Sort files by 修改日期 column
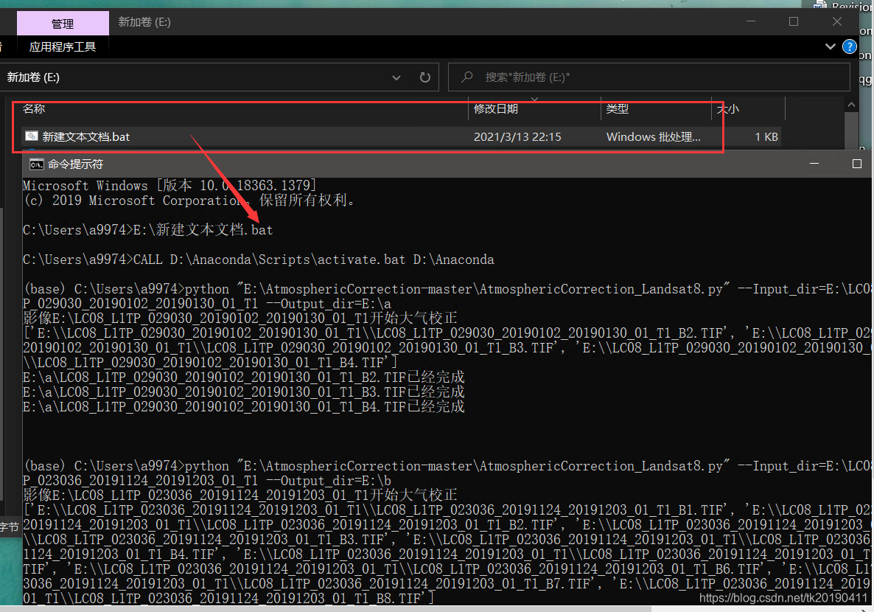 tap(495, 109)
